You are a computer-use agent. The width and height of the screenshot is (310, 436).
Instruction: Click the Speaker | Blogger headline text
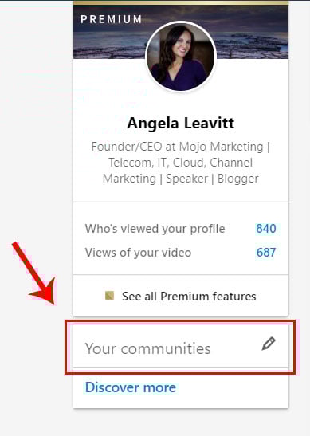(213, 179)
